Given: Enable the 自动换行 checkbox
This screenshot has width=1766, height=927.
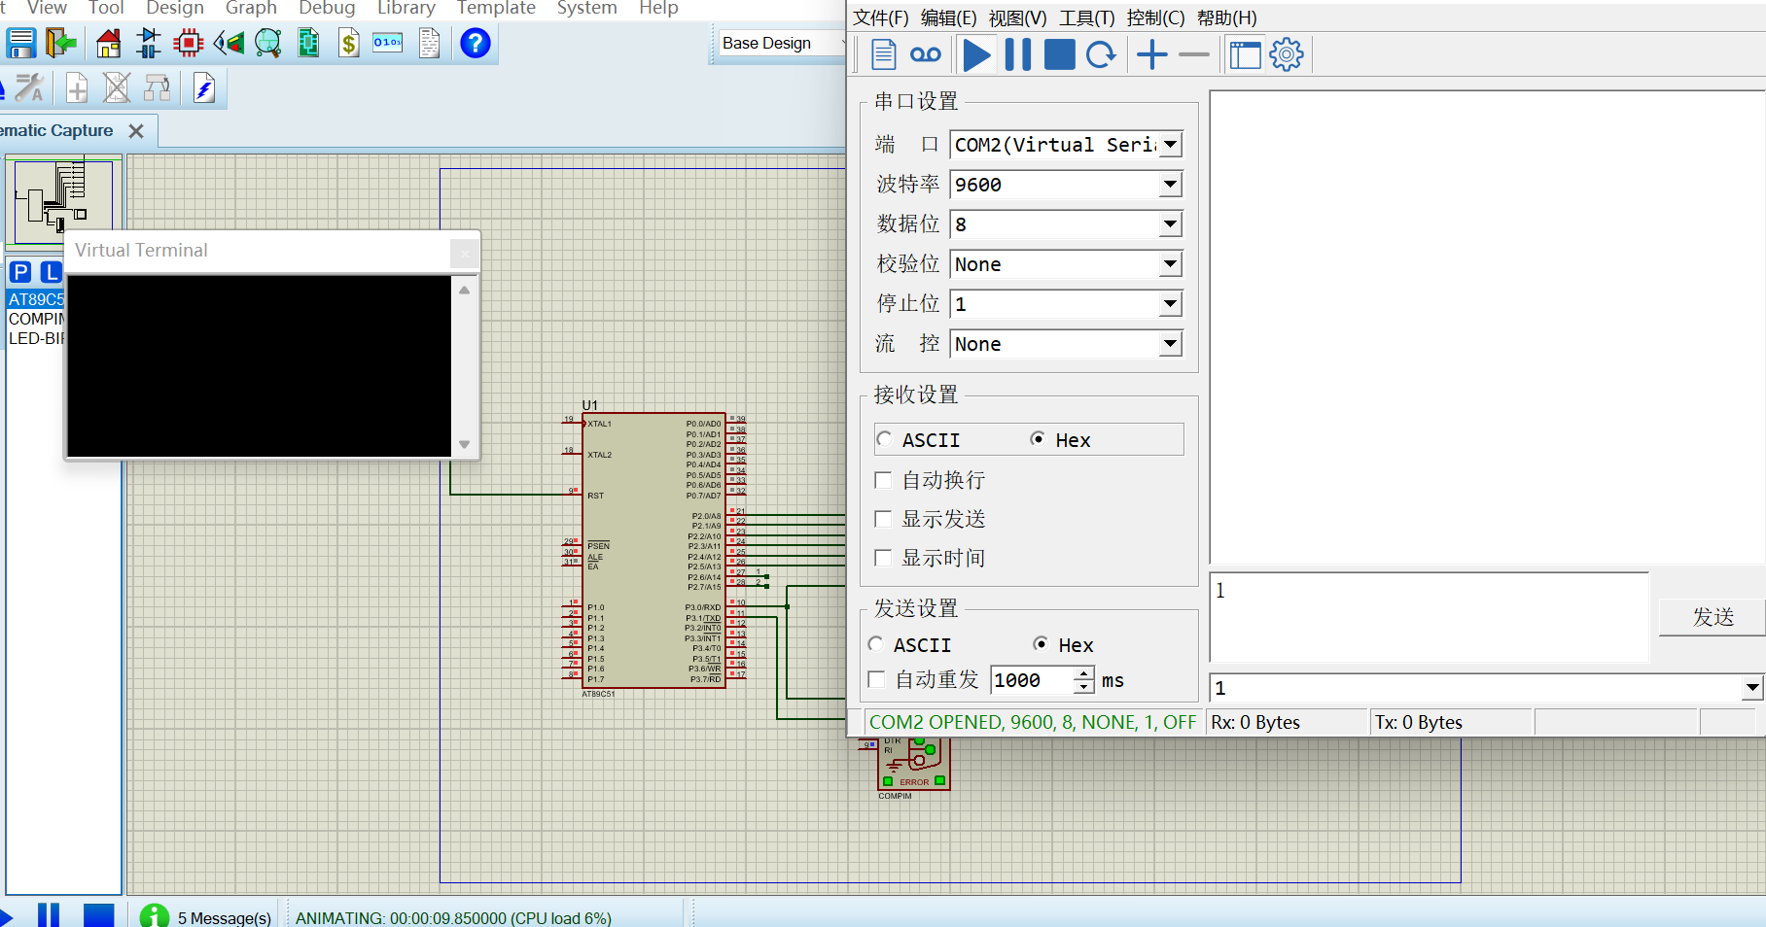Looking at the screenshot, I should click(883, 480).
